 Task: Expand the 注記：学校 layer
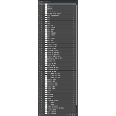pos(44,25)
